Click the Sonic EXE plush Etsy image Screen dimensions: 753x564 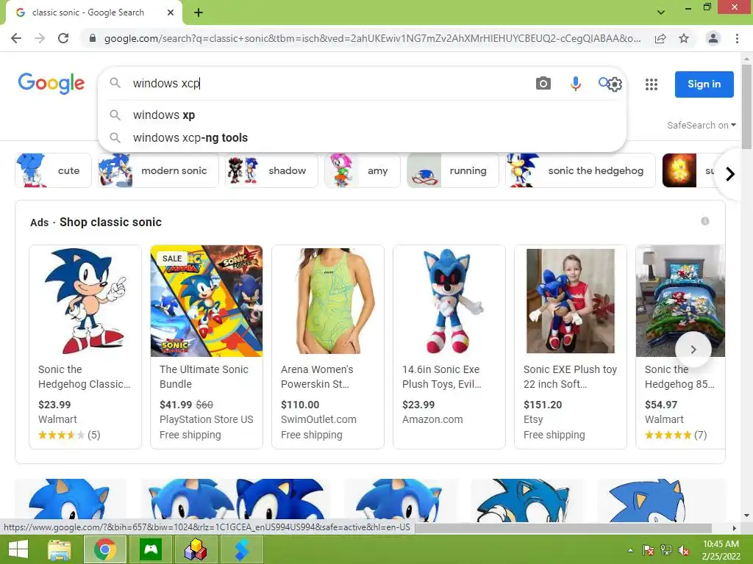click(571, 300)
